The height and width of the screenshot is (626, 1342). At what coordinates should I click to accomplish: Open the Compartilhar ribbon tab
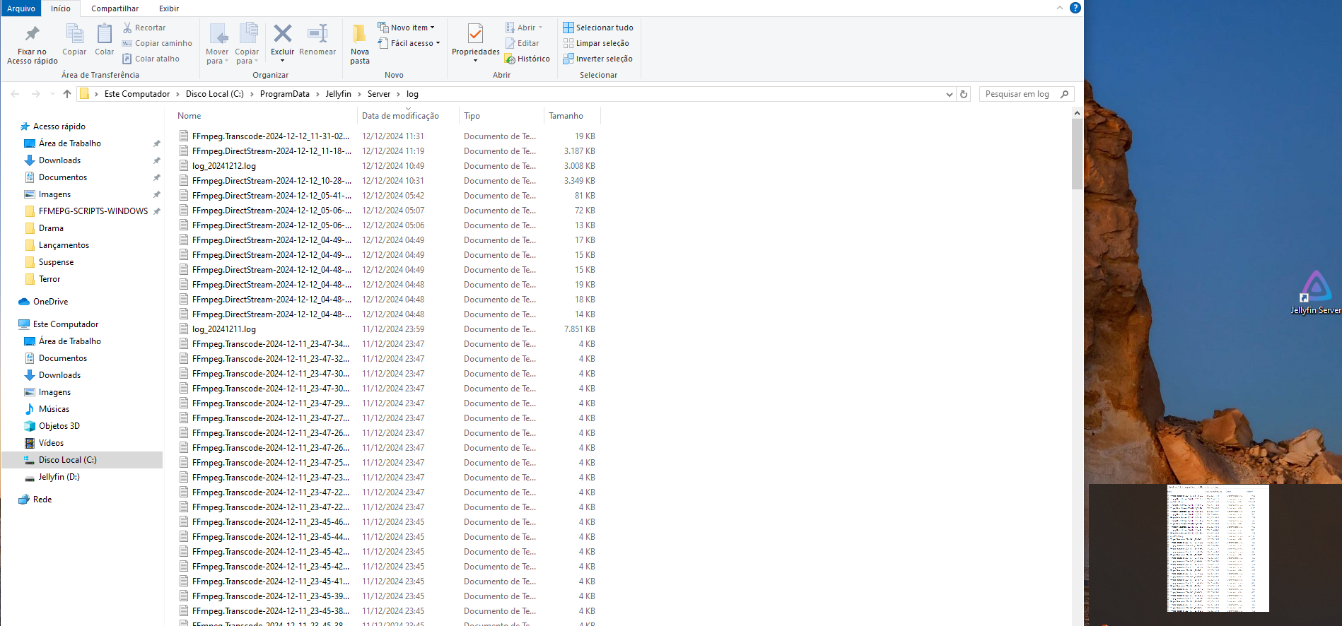pos(115,8)
